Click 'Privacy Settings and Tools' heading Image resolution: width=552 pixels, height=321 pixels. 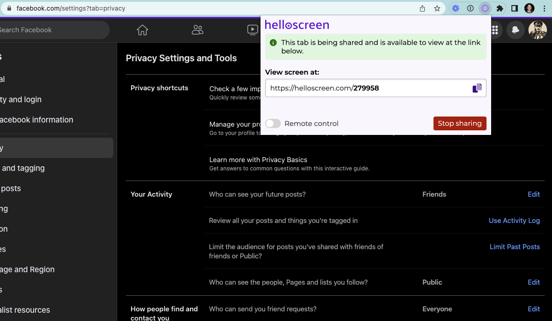coord(181,58)
